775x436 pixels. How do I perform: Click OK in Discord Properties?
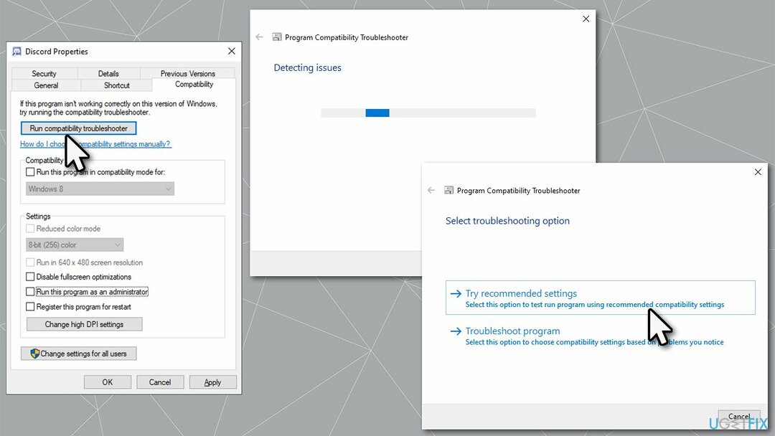(x=107, y=382)
